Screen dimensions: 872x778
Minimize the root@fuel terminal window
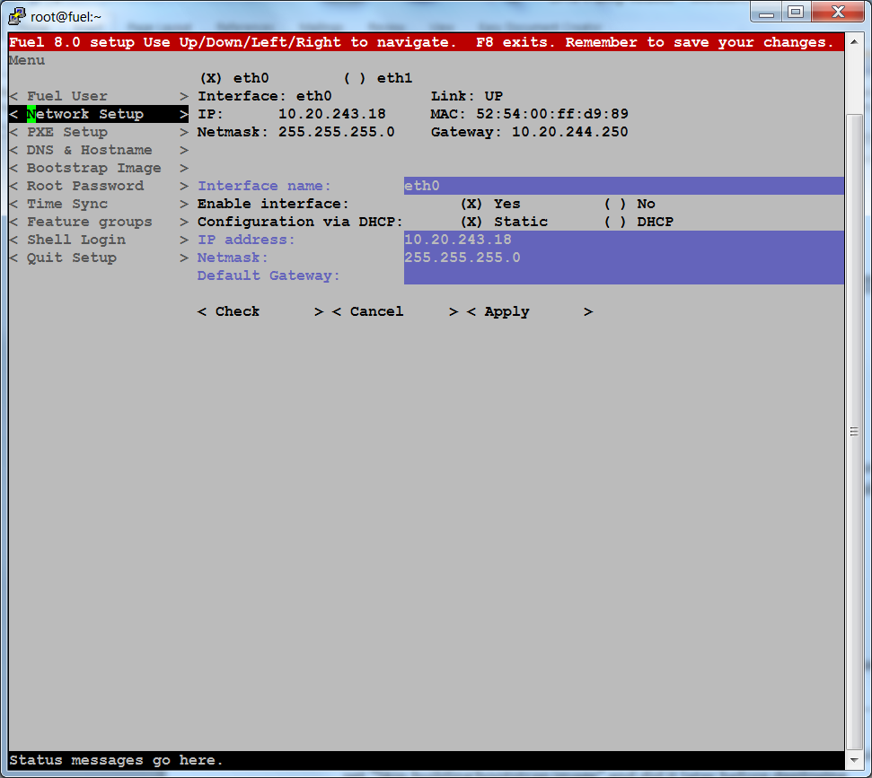click(766, 13)
